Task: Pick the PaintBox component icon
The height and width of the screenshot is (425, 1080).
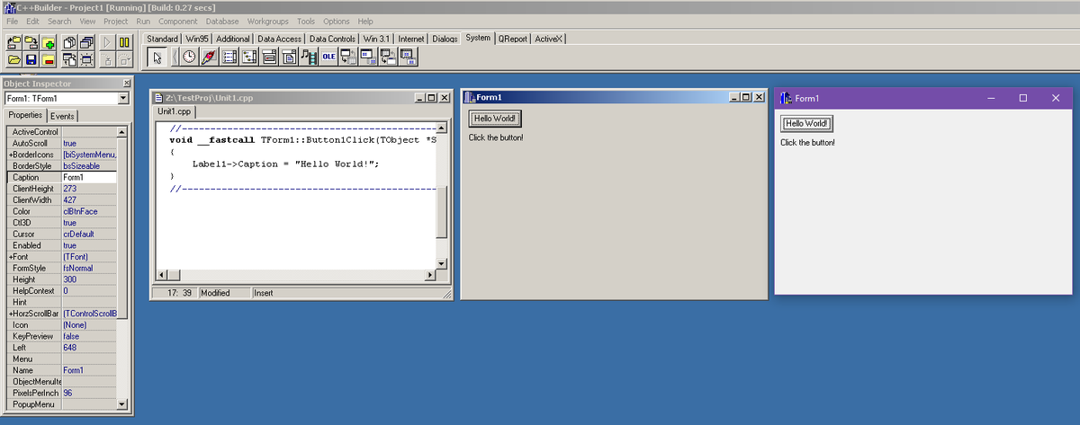Action: (209, 57)
